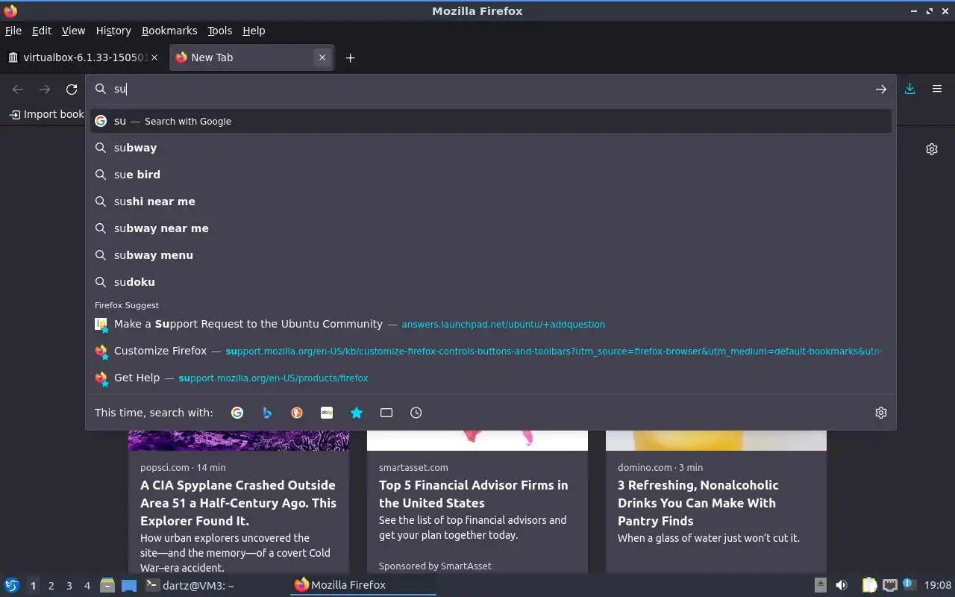
Task: Open the network status tray icon
Action: (x=889, y=585)
